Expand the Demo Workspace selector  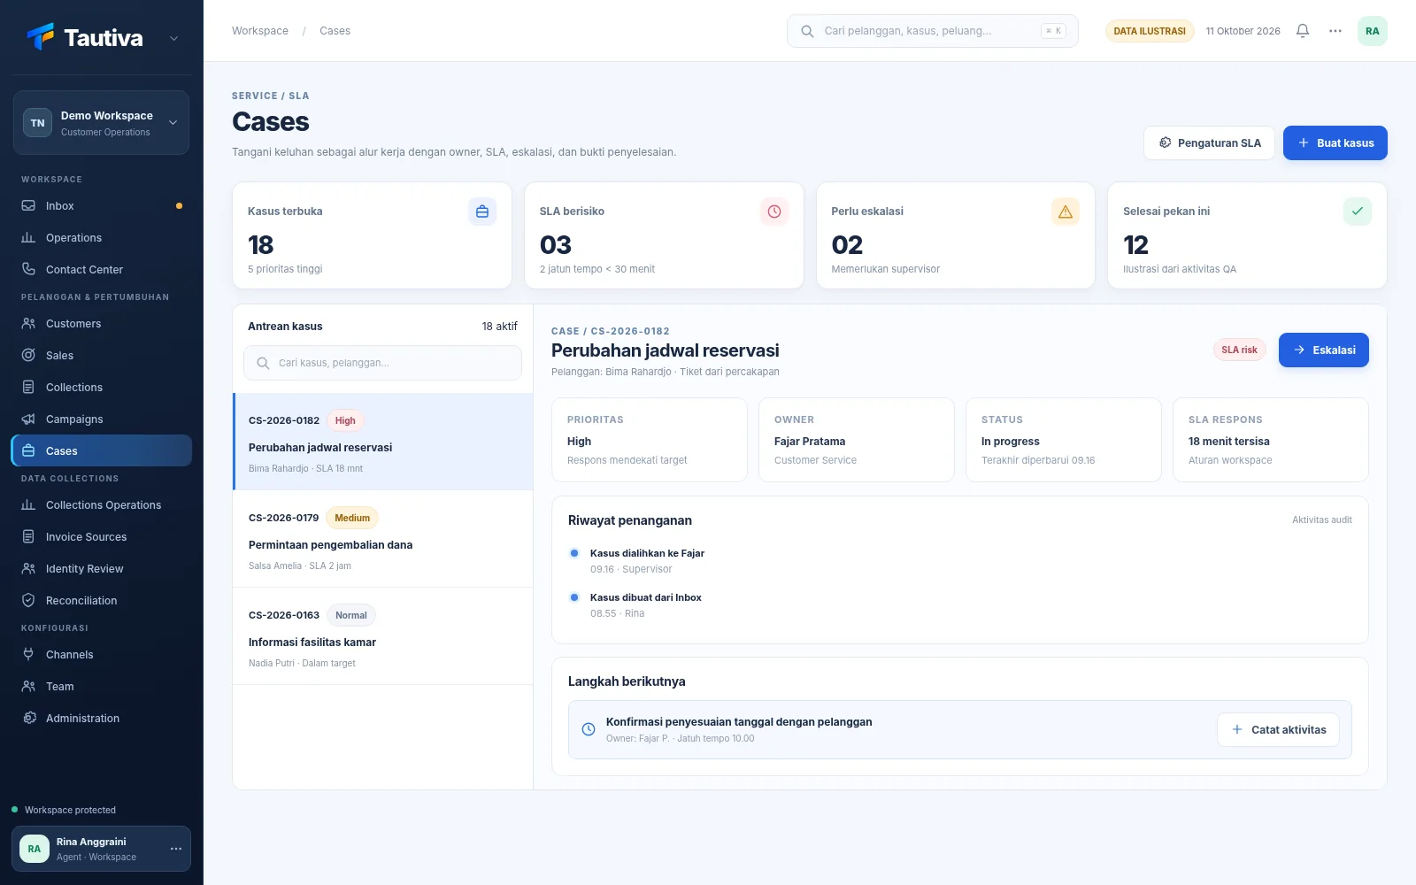pos(101,123)
